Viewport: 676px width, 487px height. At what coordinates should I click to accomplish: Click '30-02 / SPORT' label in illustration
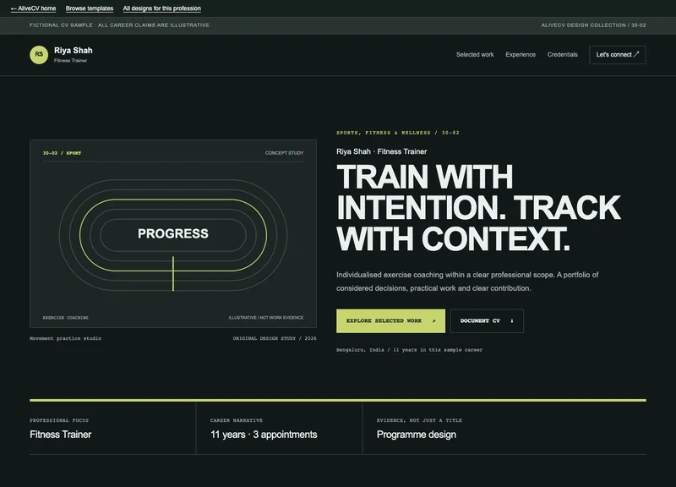click(x=62, y=153)
